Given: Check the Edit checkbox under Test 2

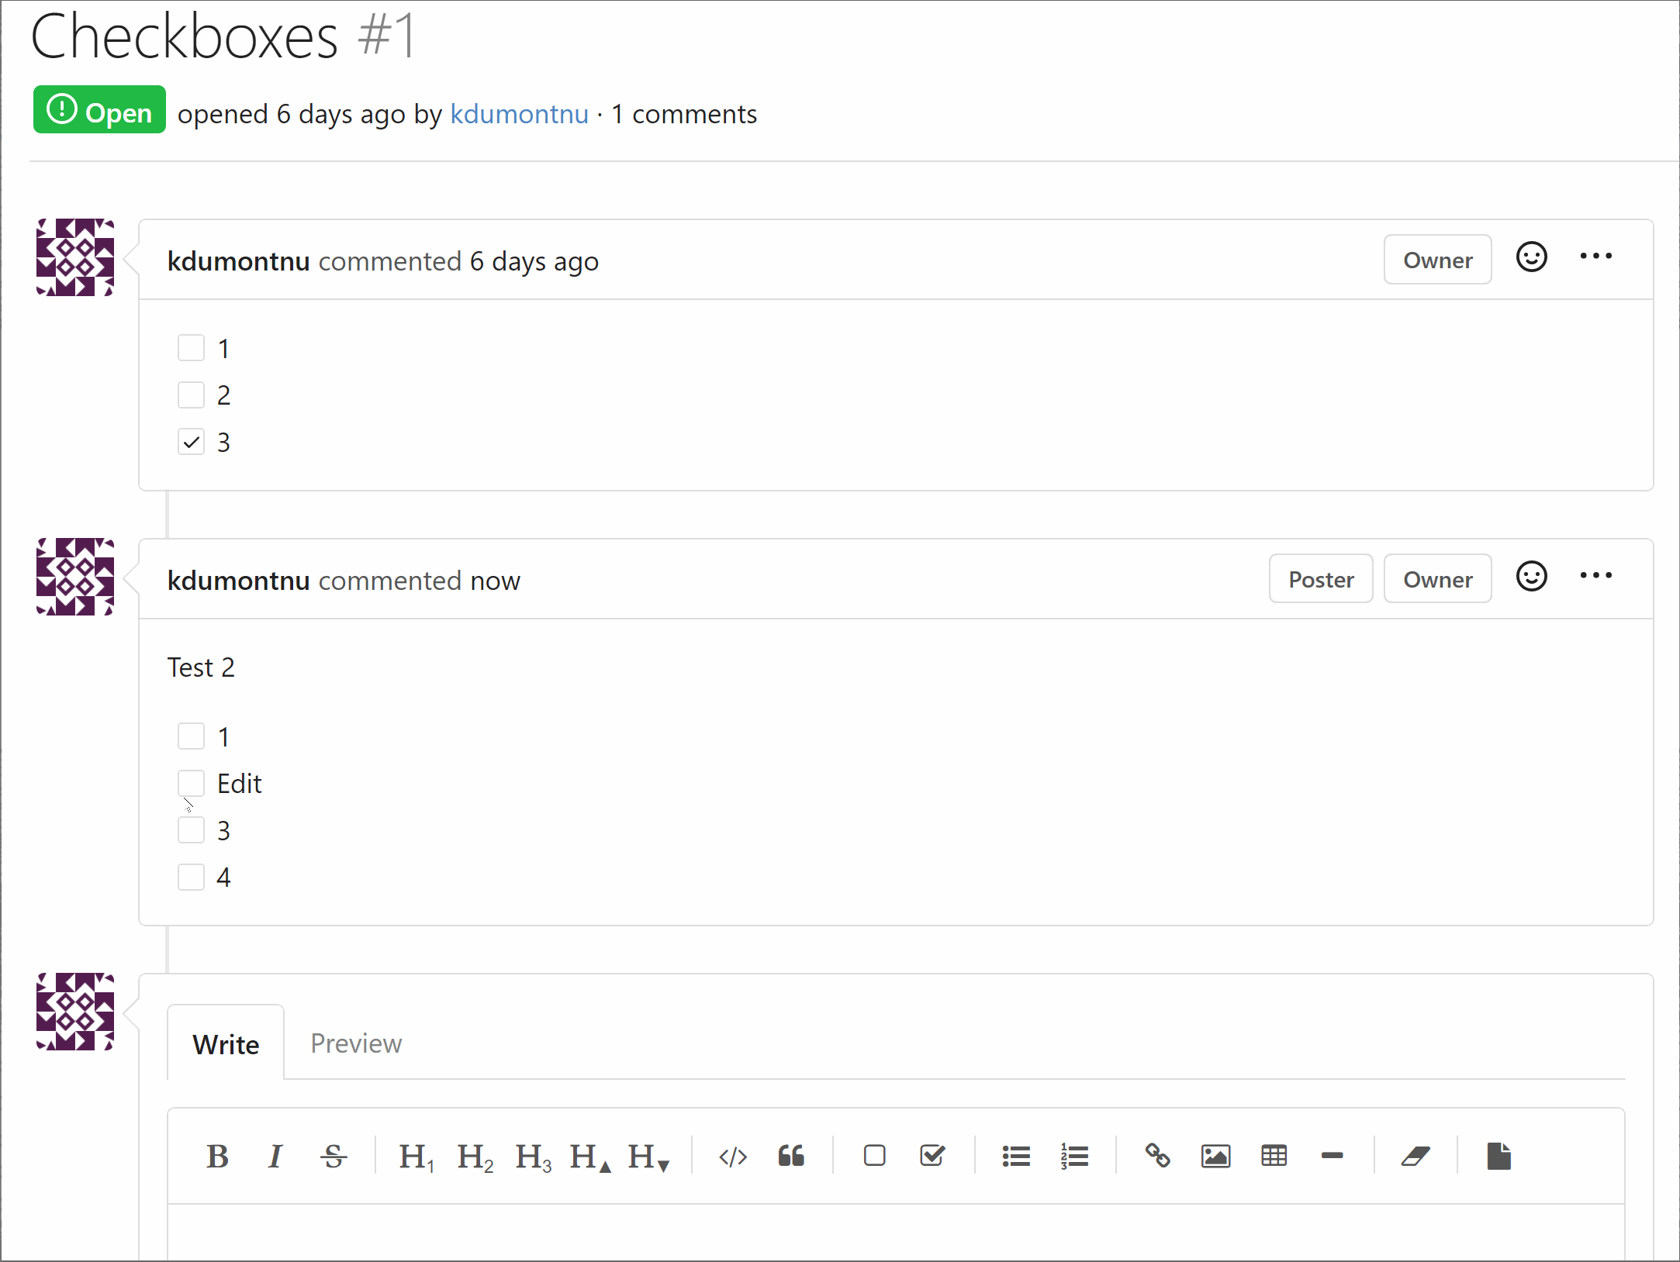Looking at the screenshot, I should 191,783.
